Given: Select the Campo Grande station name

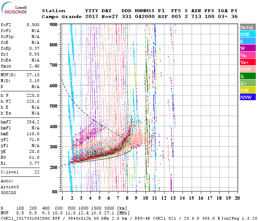Looking at the screenshot, I should pyautogui.click(x=59, y=17).
